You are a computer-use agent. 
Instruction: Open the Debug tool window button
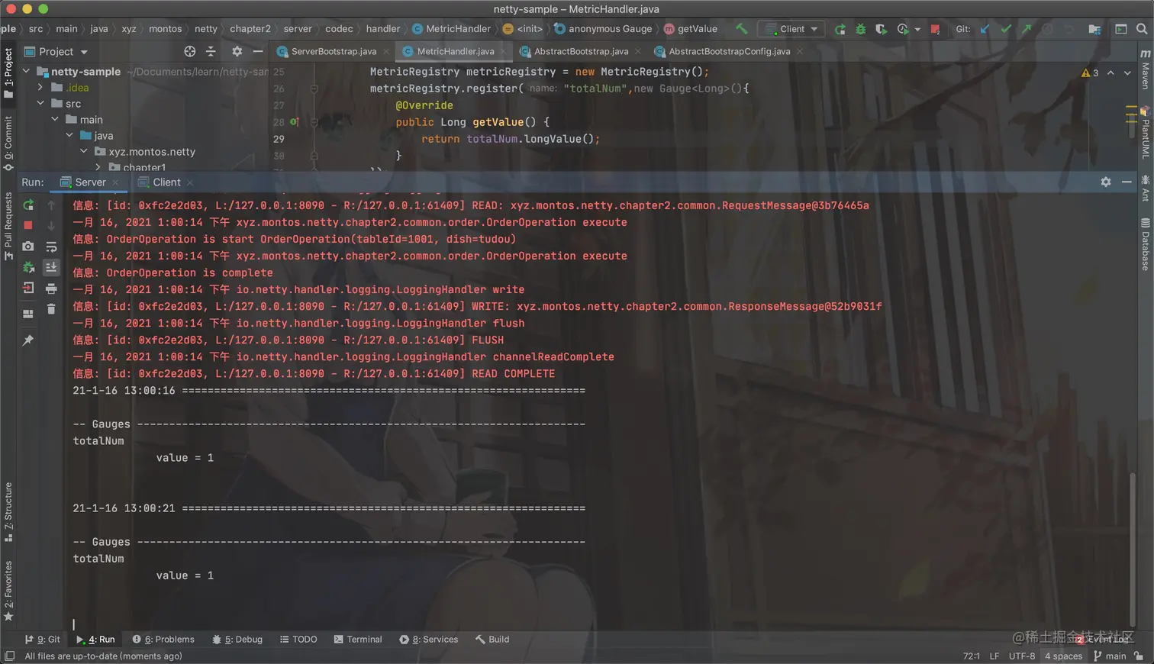tap(237, 639)
